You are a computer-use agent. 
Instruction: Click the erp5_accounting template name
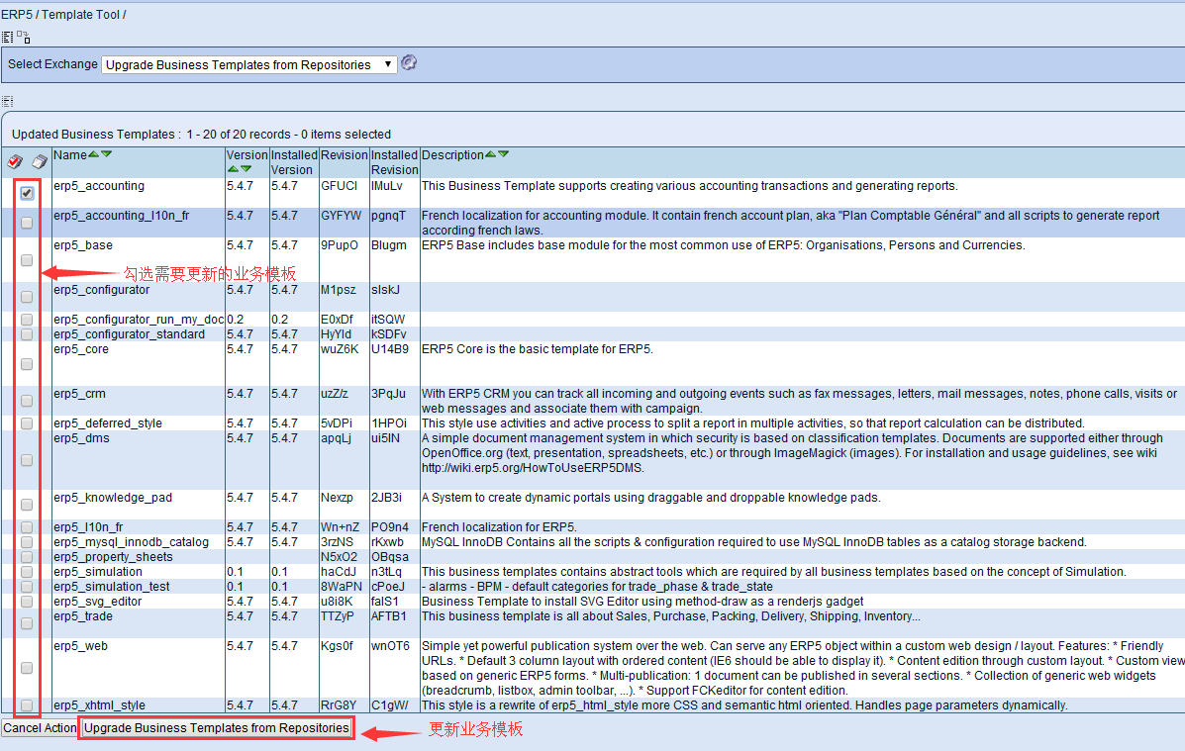pyautogui.click(x=99, y=186)
